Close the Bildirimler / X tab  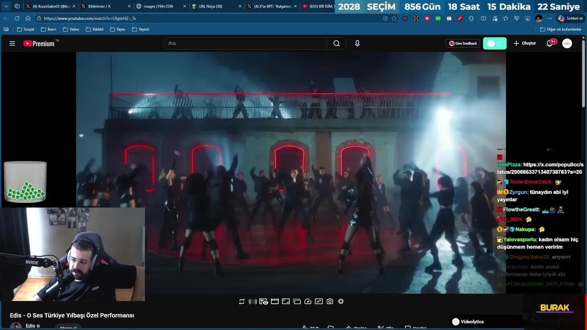tap(129, 6)
